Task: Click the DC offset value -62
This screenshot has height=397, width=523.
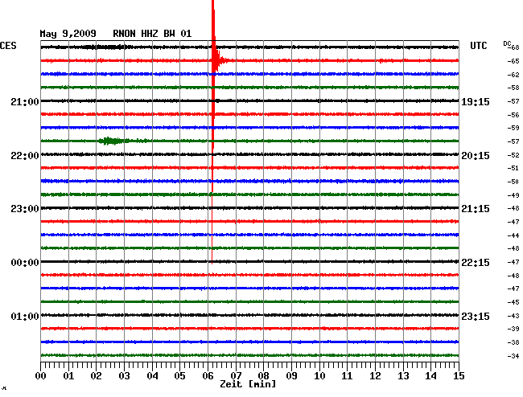Action: coord(513,75)
